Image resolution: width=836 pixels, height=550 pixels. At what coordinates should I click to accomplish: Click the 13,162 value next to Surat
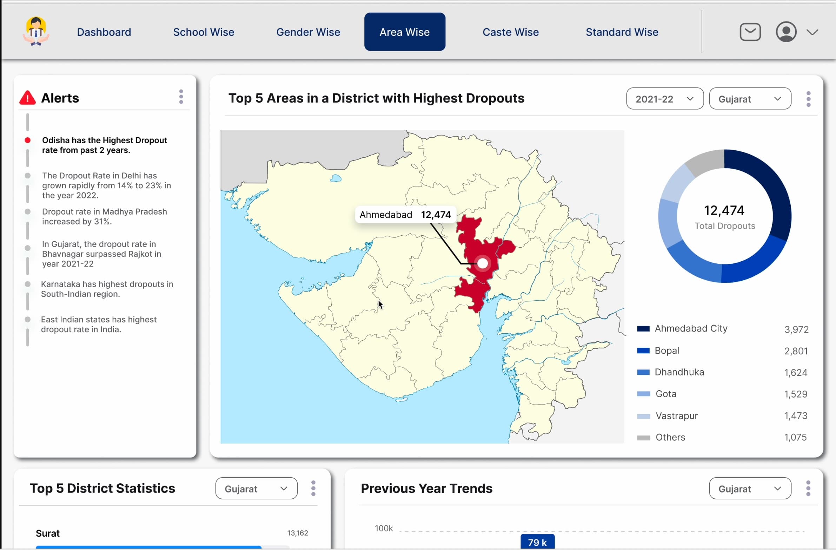coord(298,533)
